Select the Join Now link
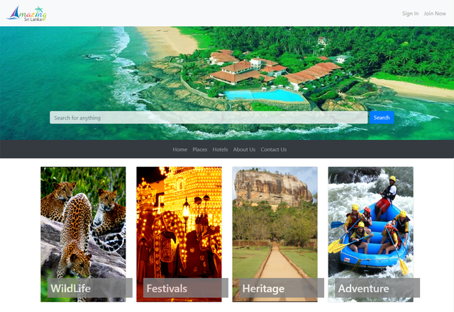The height and width of the screenshot is (312, 454). pos(435,13)
